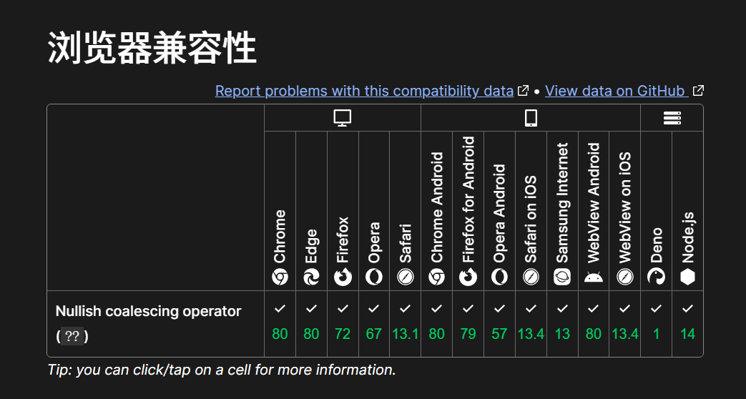Expand the Chrome 80 support cell

point(280,323)
